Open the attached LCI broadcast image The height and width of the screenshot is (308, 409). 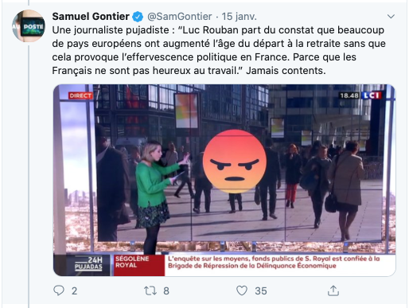[x=224, y=180]
